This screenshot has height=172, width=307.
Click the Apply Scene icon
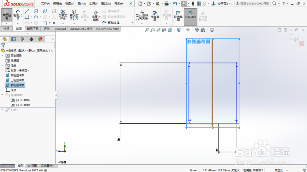(203, 30)
